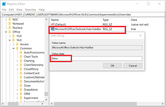166x107 pixels.
Task: Select the Office folder icon
Action: [10, 32]
